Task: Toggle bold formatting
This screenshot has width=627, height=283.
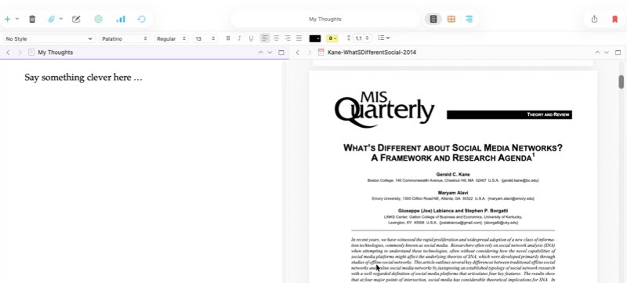Action: [x=228, y=38]
